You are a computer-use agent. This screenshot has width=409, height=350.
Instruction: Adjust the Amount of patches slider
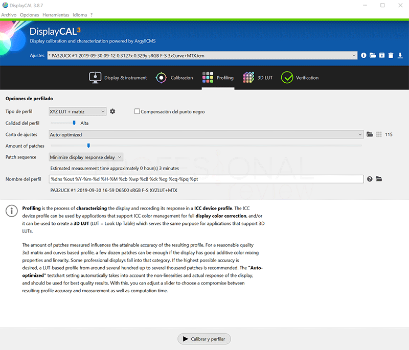88,146
